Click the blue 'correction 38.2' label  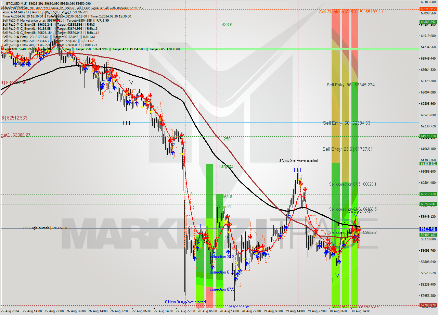(222, 257)
